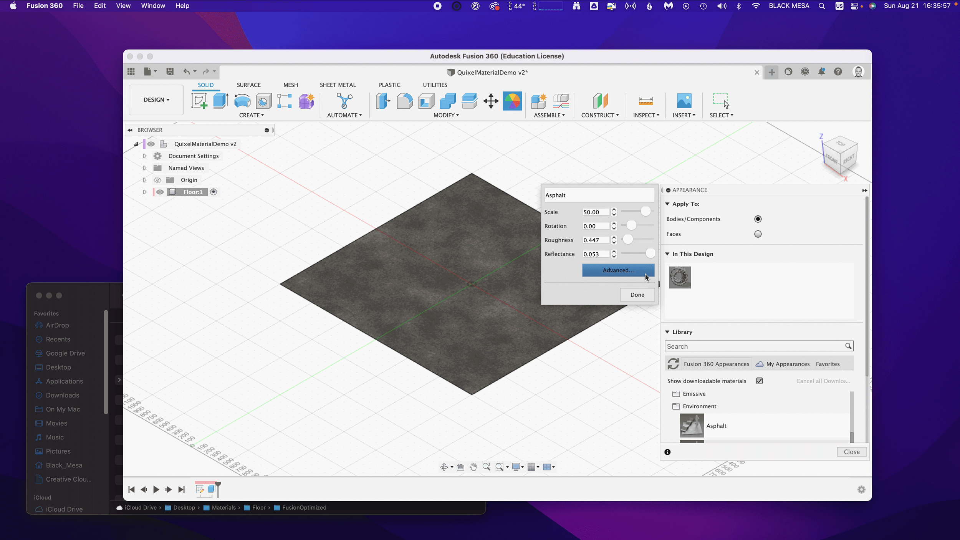Viewport: 960px width, 540px height.
Task: Close the Appearance panel
Action: (851, 452)
